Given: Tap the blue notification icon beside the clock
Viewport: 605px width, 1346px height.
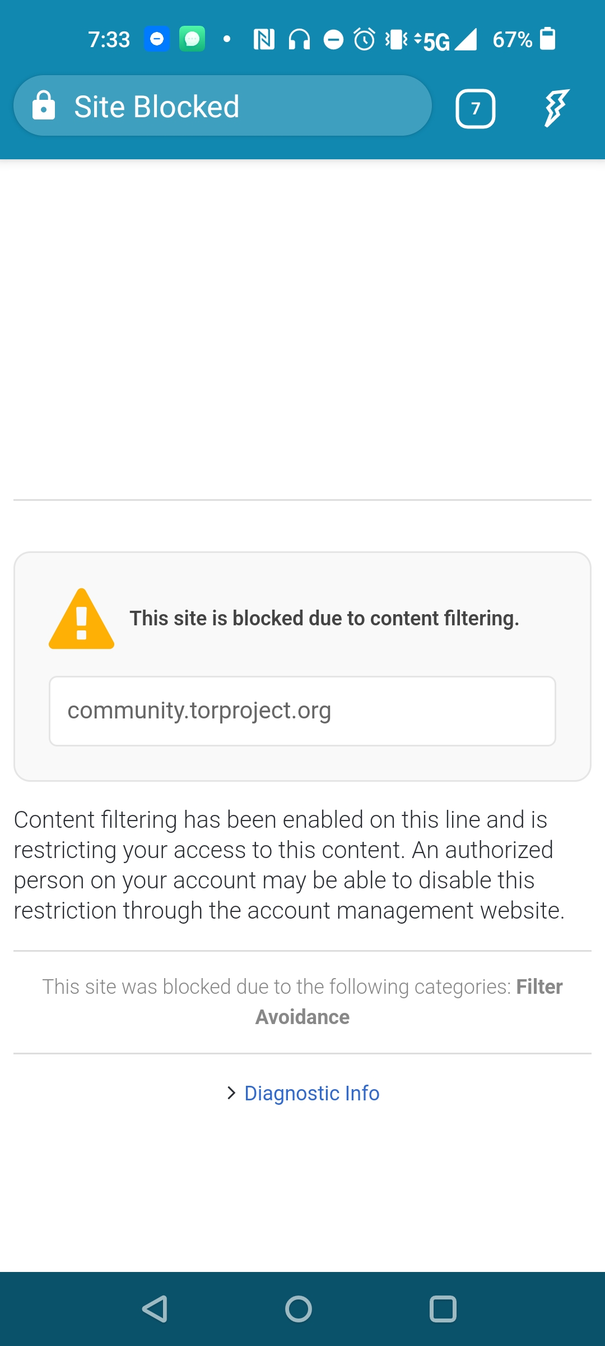Looking at the screenshot, I should pos(157,39).
